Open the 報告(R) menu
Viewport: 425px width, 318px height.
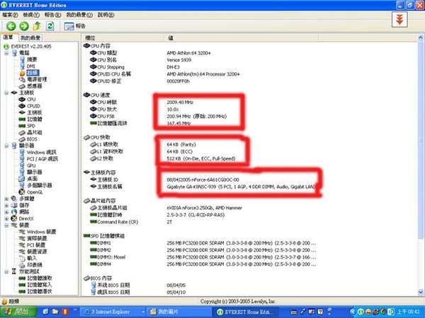click(x=53, y=15)
